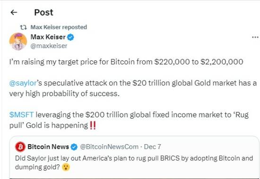The height and width of the screenshot is (179, 260).
Task: Open the @maxkeiser handle
Action: [x=49, y=46]
